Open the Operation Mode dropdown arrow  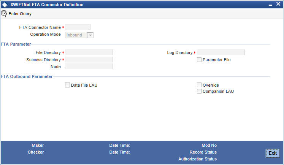pos(90,35)
